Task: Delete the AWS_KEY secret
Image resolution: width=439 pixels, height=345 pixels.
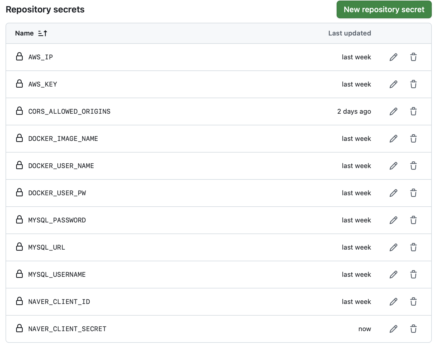Action: (x=413, y=84)
